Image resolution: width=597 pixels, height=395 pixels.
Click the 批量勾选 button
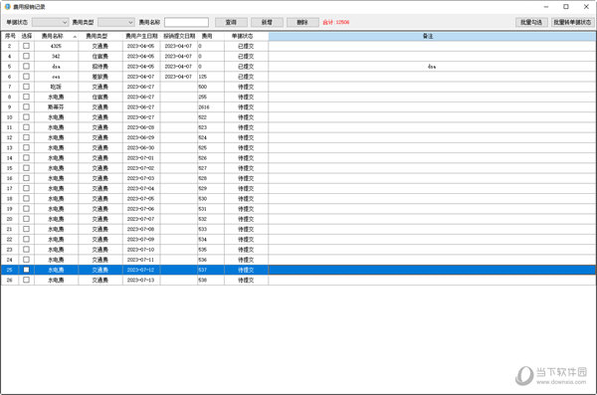531,23
